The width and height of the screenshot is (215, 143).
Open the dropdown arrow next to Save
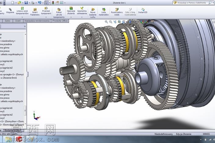coord(29,3)
